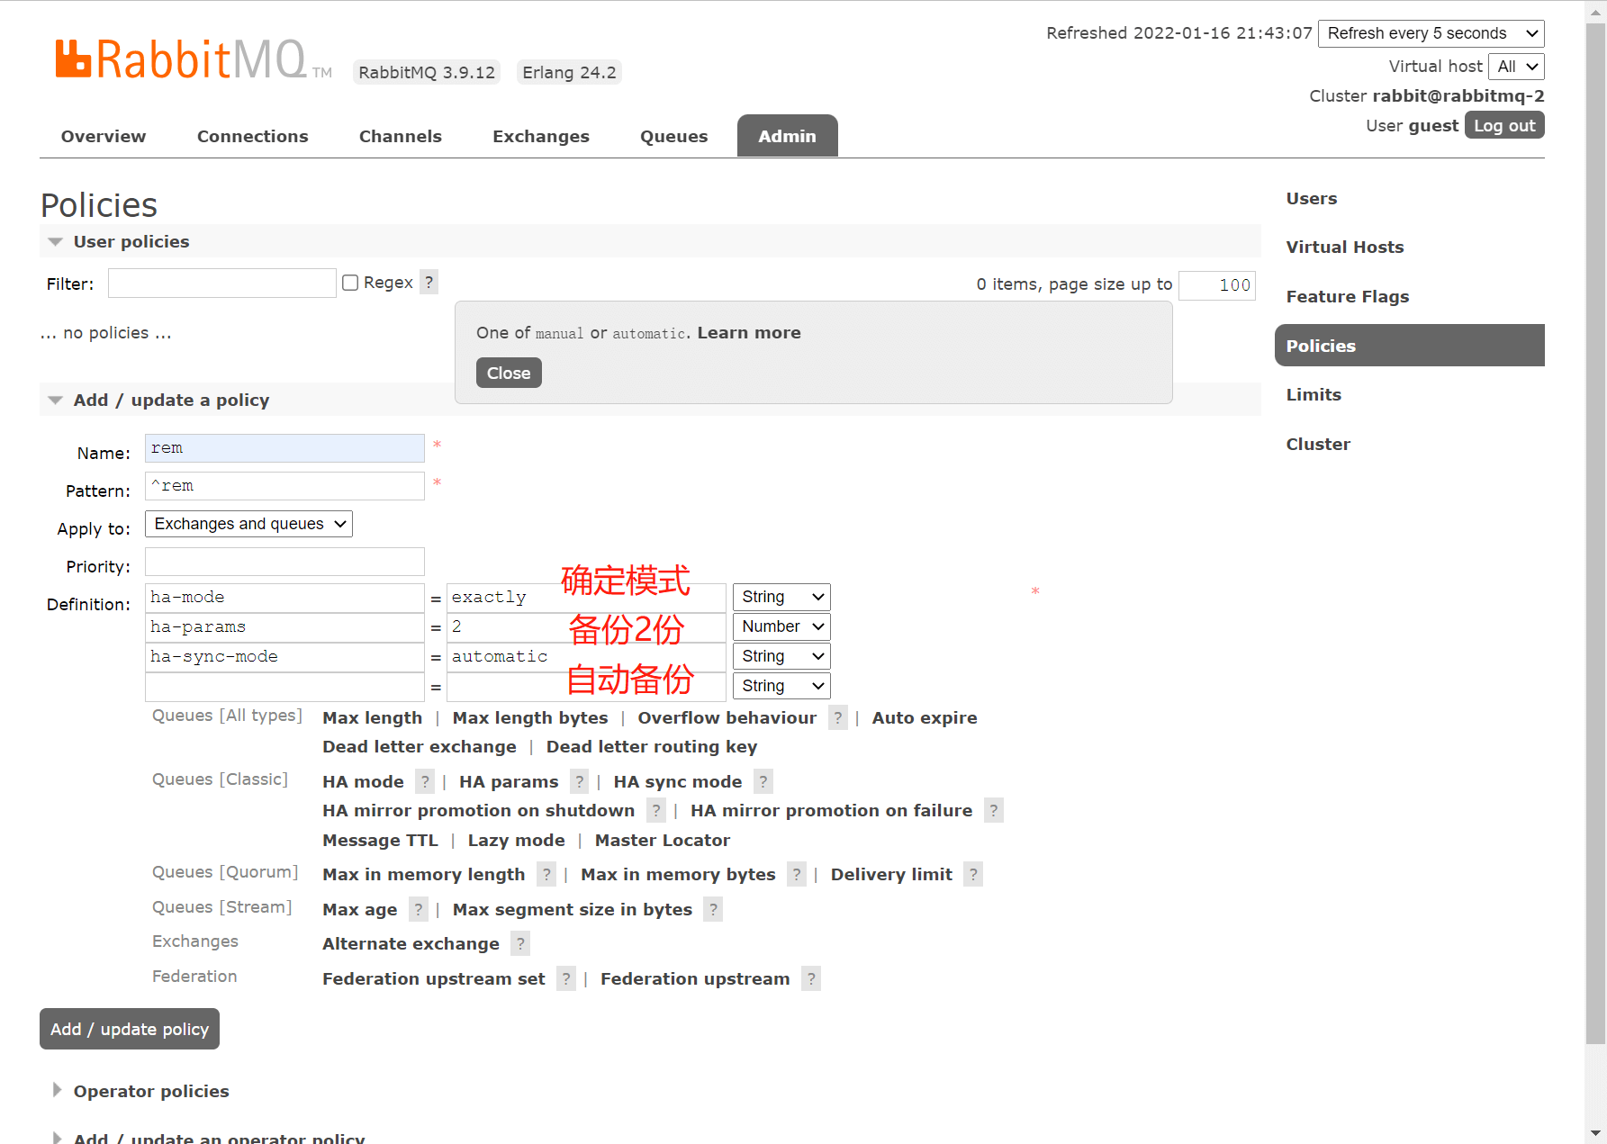Show help for Max in memory length
The height and width of the screenshot is (1144, 1607).
[546, 875]
